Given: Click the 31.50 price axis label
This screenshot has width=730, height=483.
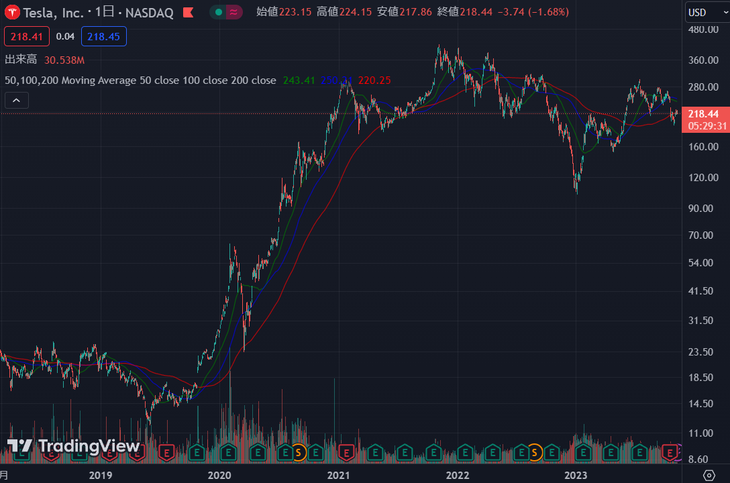Looking at the screenshot, I should coord(700,321).
